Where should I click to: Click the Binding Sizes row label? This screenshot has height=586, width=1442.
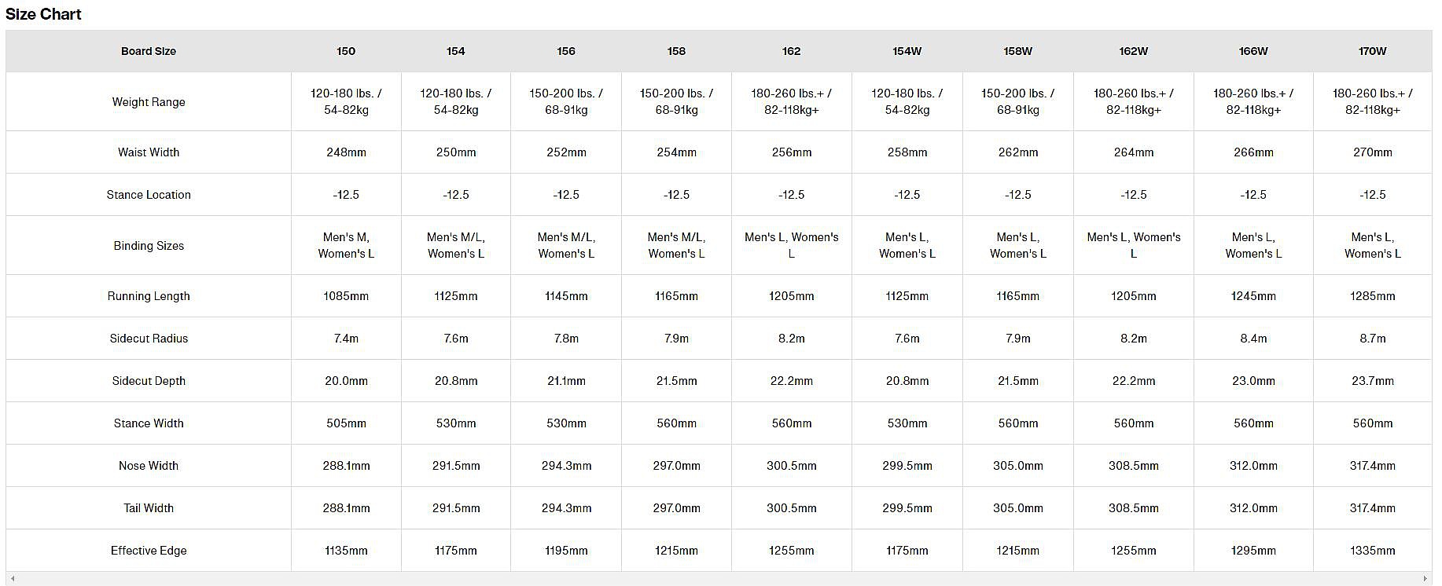tap(149, 245)
